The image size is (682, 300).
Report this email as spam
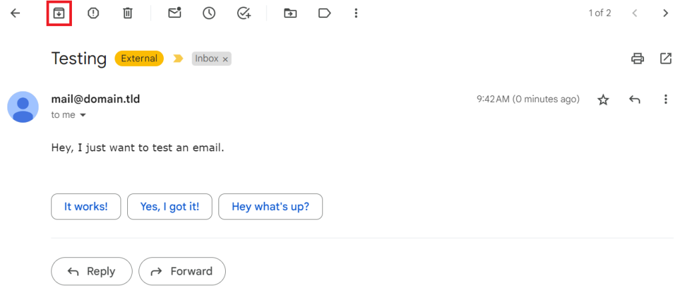pyautogui.click(x=93, y=13)
